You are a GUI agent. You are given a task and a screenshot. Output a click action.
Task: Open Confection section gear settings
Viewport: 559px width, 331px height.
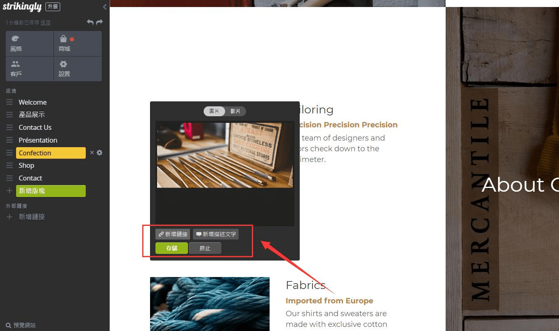click(x=99, y=153)
